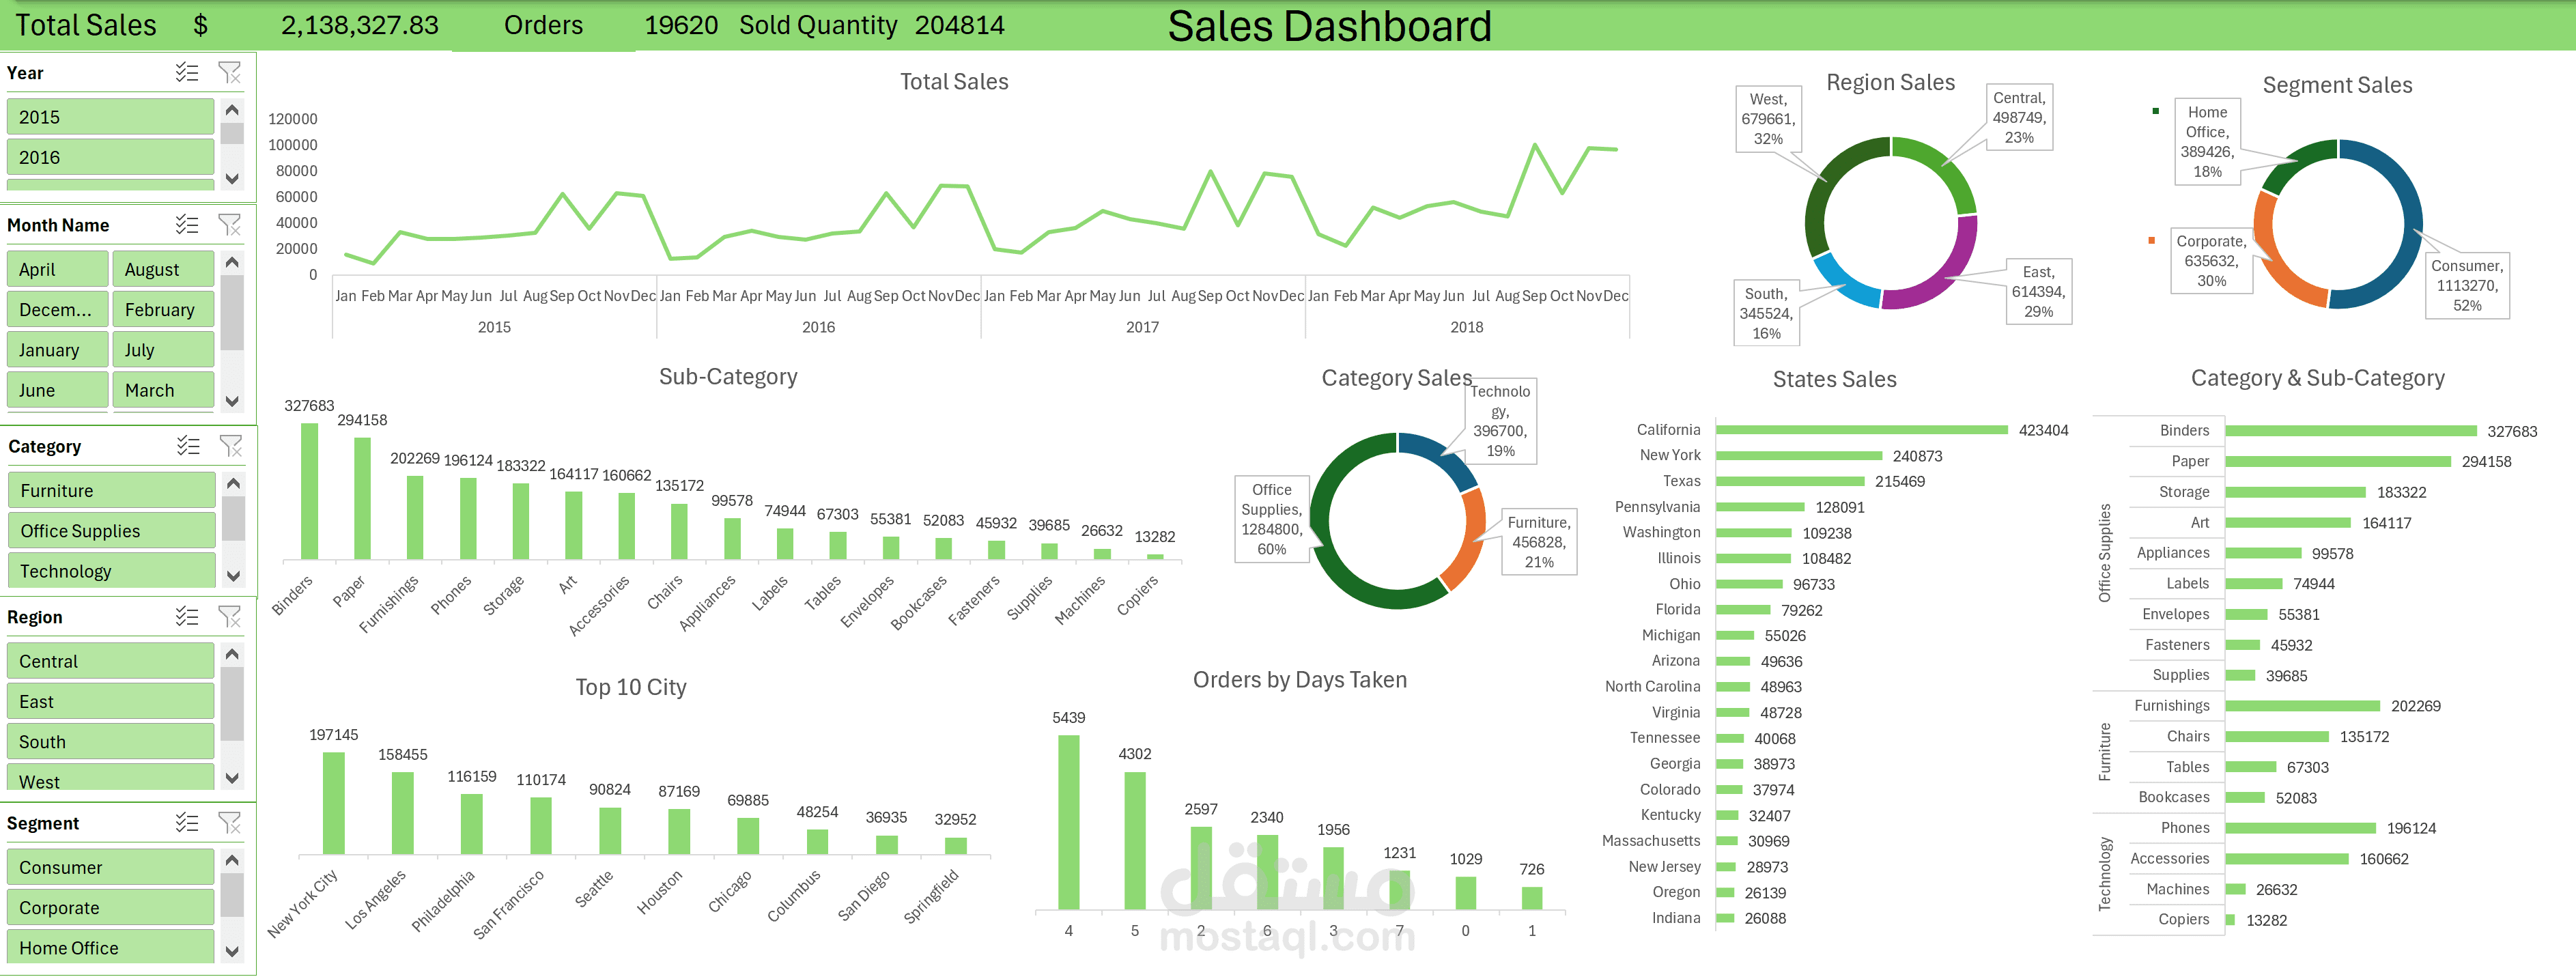This screenshot has height=979, width=2576.
Task: Click the Binders bar in Sub-Category chart
Action: (309, 490)
